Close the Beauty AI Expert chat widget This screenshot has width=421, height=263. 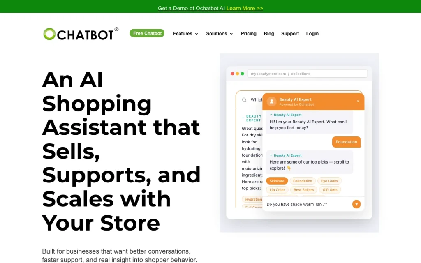click(x=358, y=101)
